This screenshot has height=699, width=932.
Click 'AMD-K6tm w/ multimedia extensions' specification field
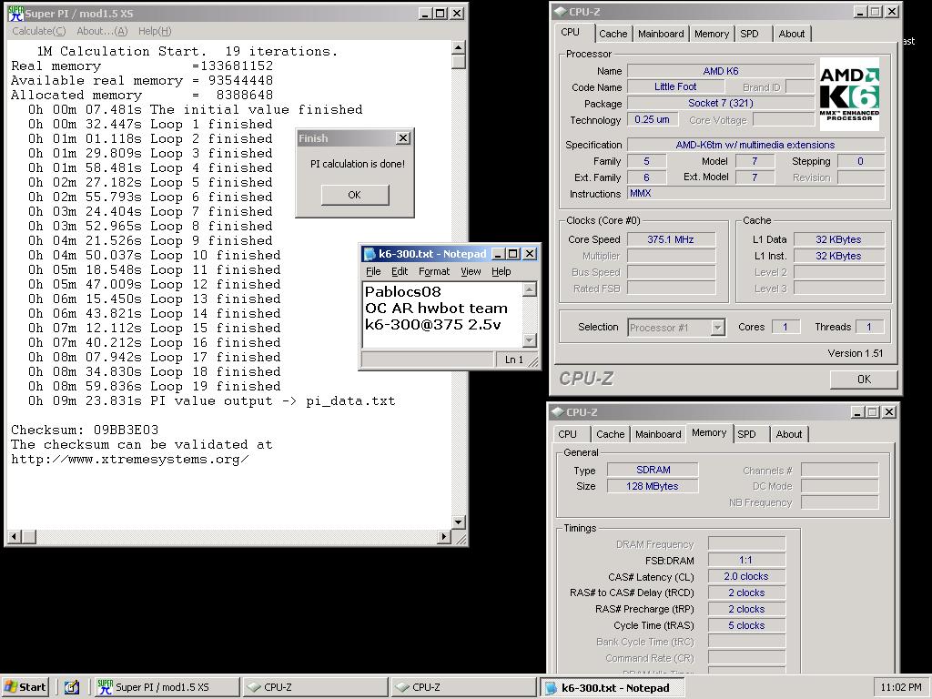coord(755,145)
